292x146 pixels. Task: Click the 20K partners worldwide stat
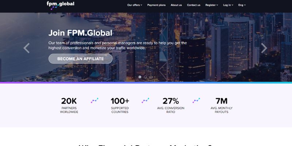(69, 105)
